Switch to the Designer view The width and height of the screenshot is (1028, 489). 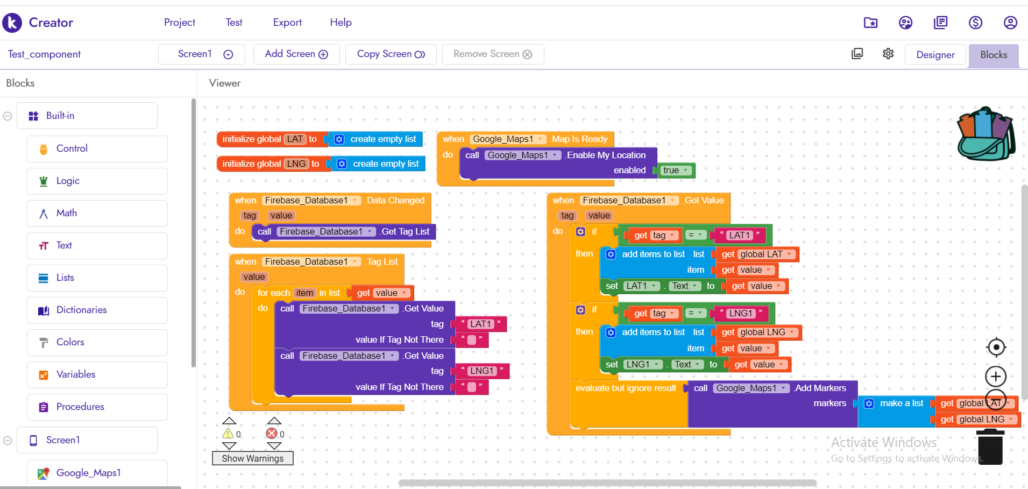click(935, 55)
